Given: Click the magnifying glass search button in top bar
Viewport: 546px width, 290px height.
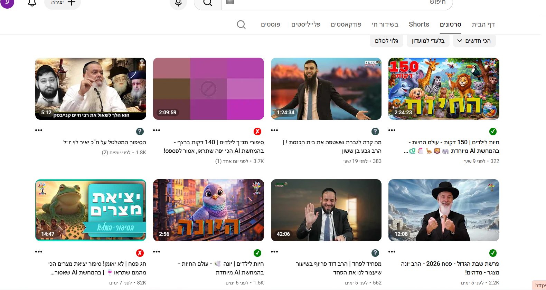Looking at the screenshot, I should click(x=208, y=3).
